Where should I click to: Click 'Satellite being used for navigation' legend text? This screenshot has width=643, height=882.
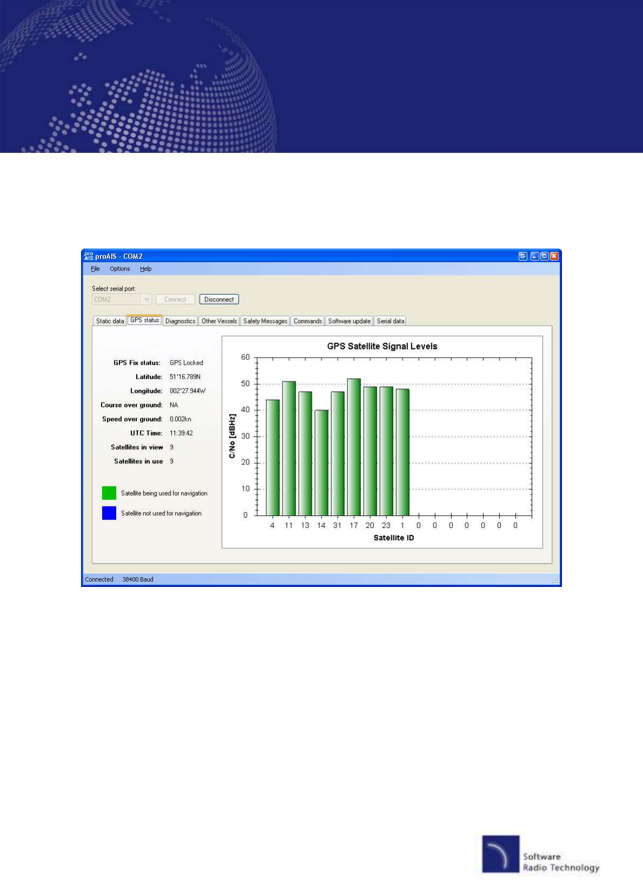tap(164, 493)
